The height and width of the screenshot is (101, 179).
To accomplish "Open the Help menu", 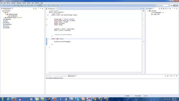I will [x=42, y=3].
